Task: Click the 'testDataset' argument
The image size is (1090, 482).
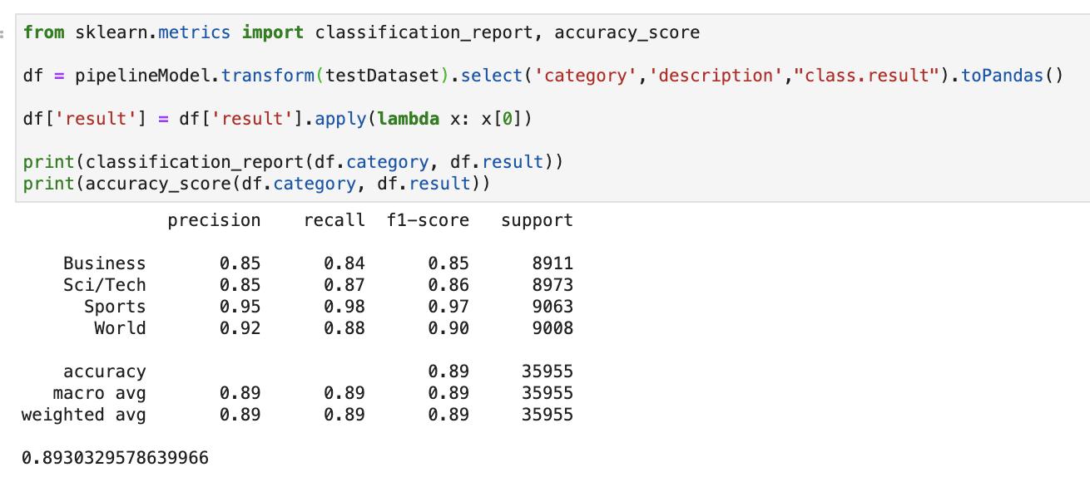Action: pos(382,76)
